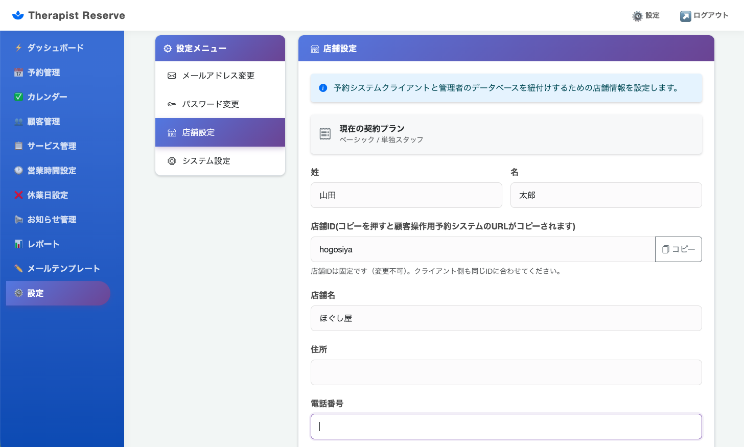Screen dimensions: 744x447
Task: Click the lightning bolt Dashboard icon
Action: 19,48
